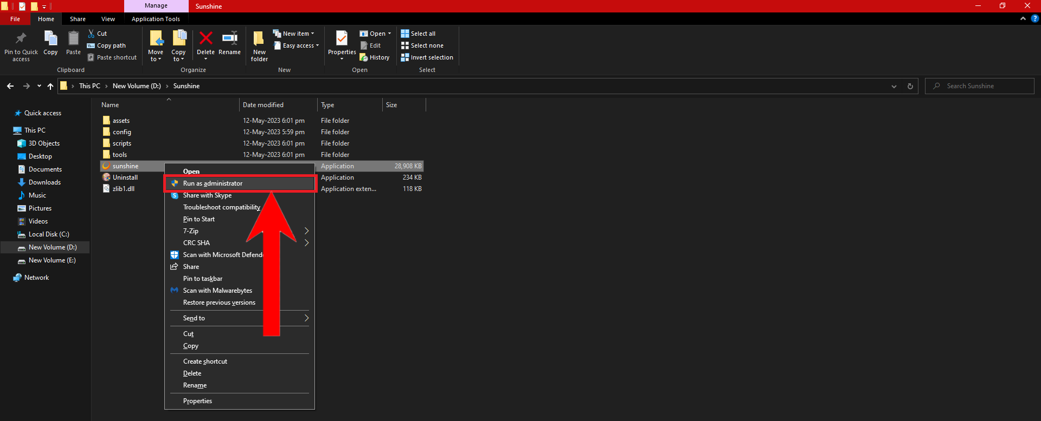This screenshot has width=1041, height=421.
Task: Expand the CRC SHA submenu
Action: point(240,243)
